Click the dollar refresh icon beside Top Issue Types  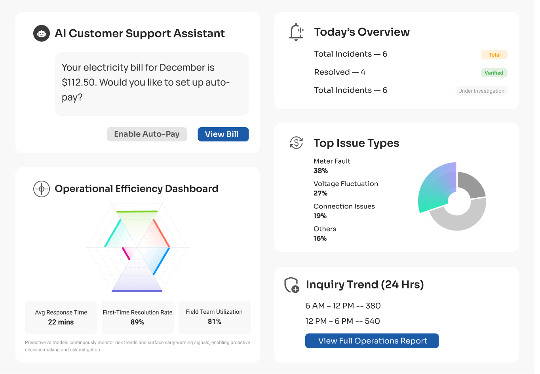pyautogui.click(x=296, y=143)
